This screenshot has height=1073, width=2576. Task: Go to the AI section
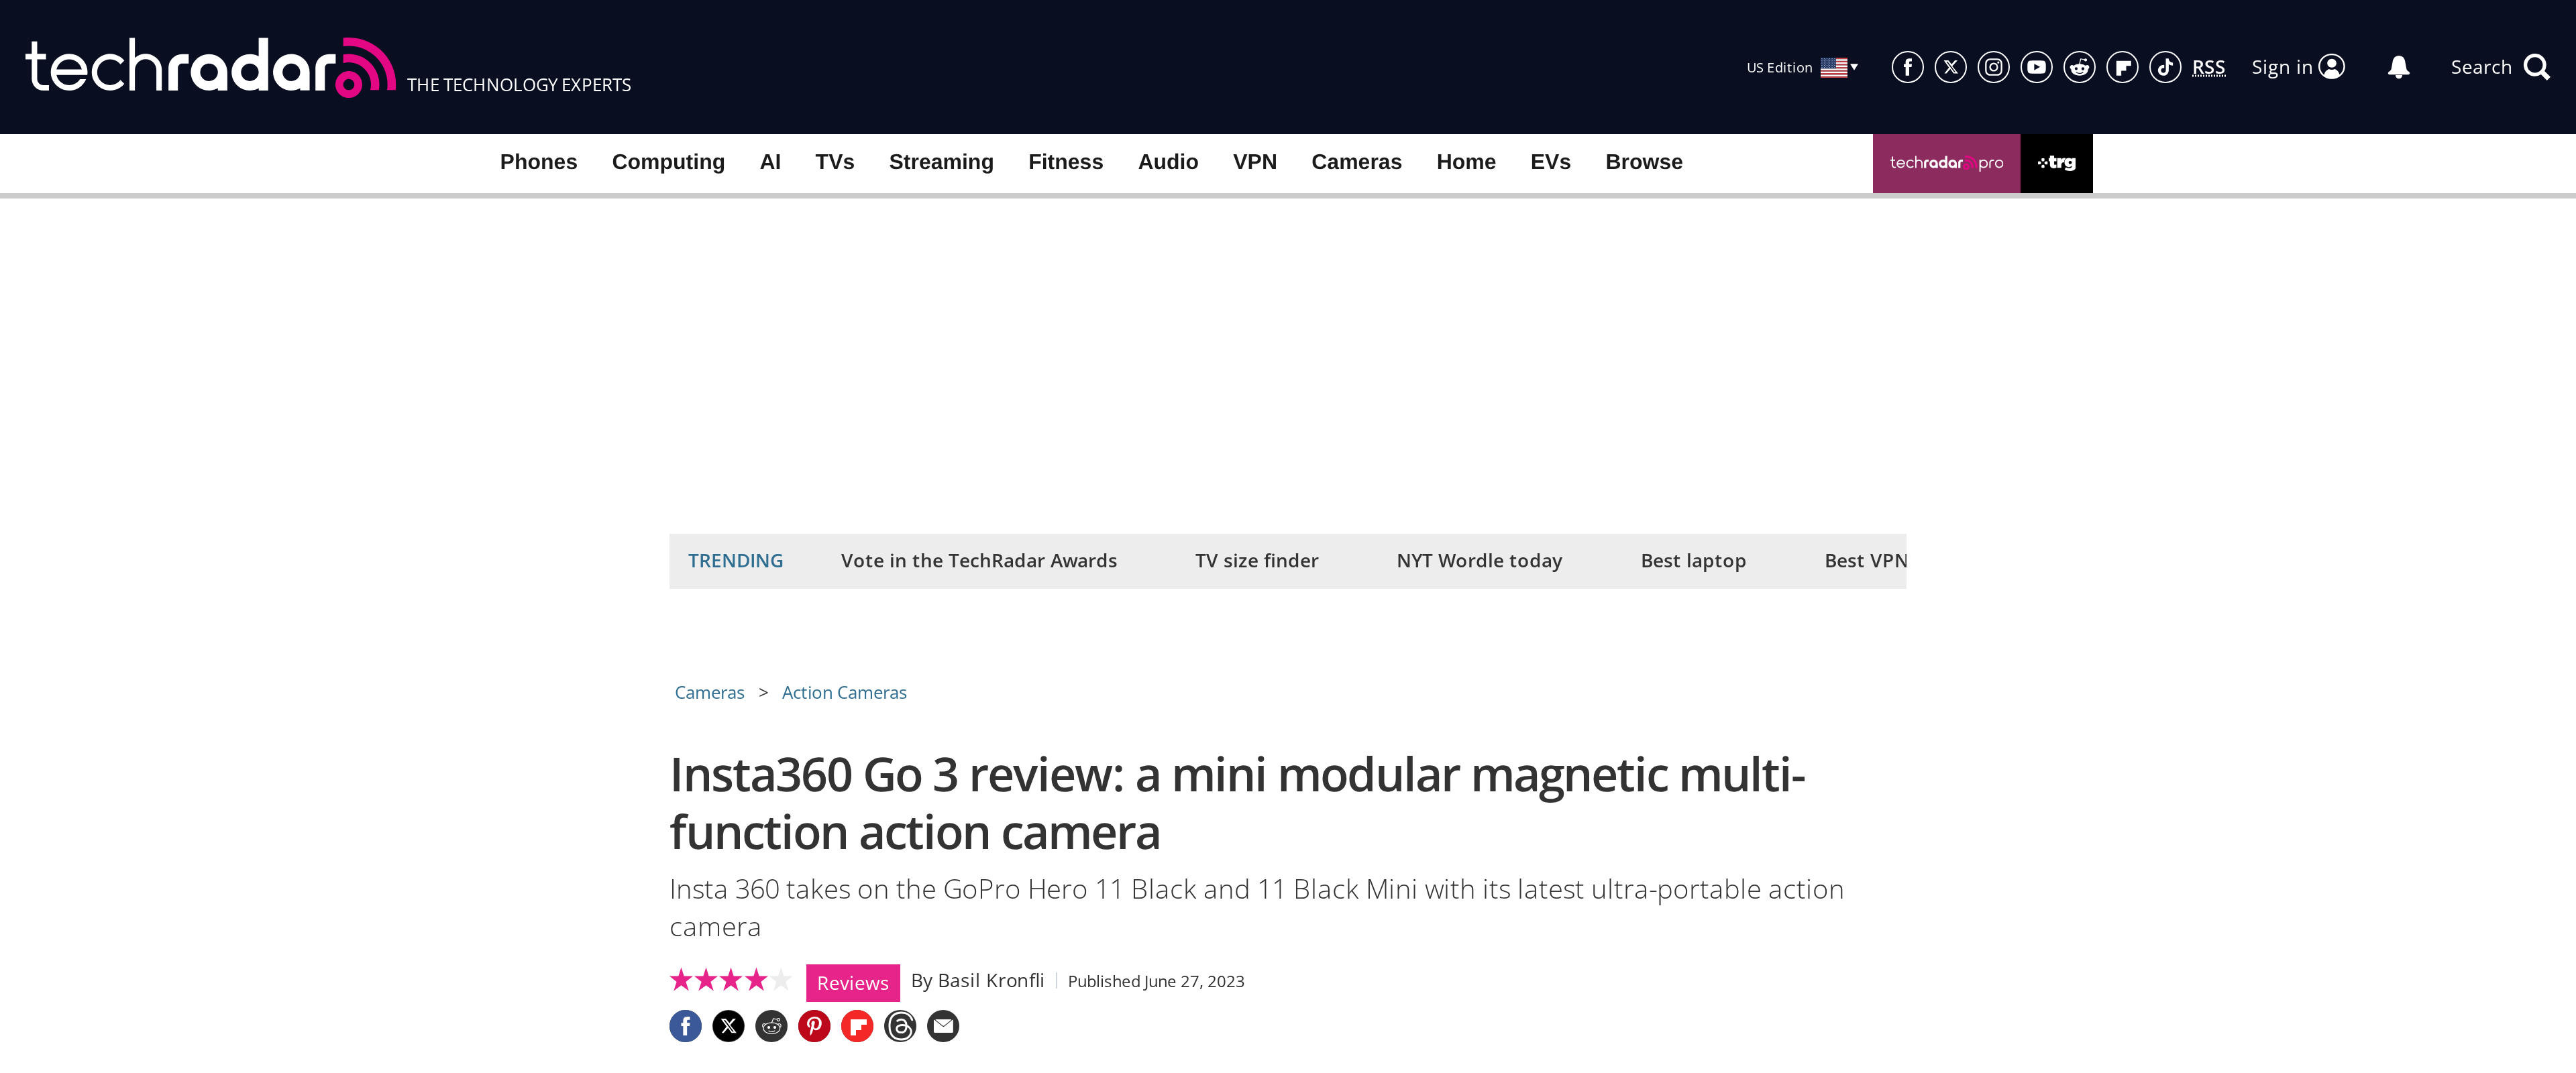770,162
